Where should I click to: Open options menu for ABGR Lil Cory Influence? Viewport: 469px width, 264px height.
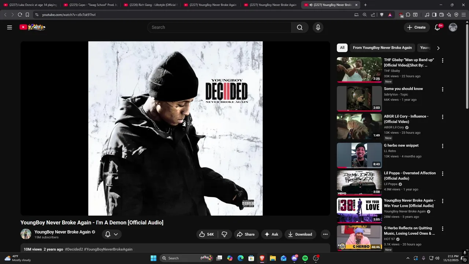(x=443, y=117)
